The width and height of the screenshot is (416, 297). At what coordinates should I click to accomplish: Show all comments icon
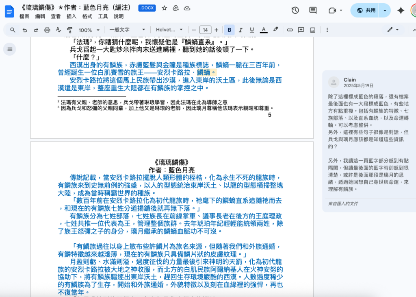313,10
